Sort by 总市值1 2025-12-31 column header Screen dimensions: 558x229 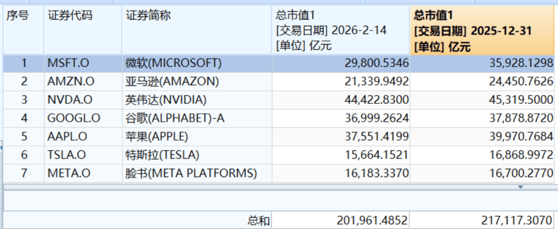click(x=483, y=30)
